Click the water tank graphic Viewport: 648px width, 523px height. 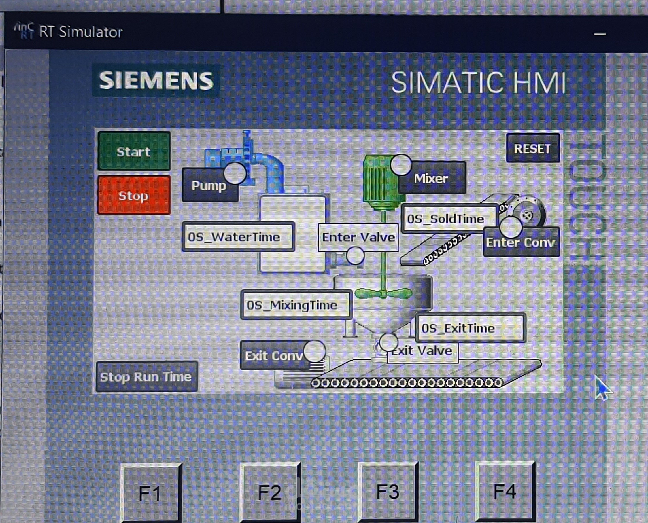pos(293,234)
